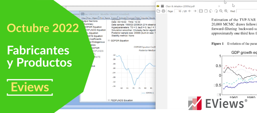The height and width of the screenshot is (113, 257).
Task: Click the 'Stability method: None' line
Action: tap(123, 36)
